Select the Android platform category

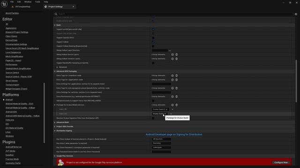click(x=9, y=99)
